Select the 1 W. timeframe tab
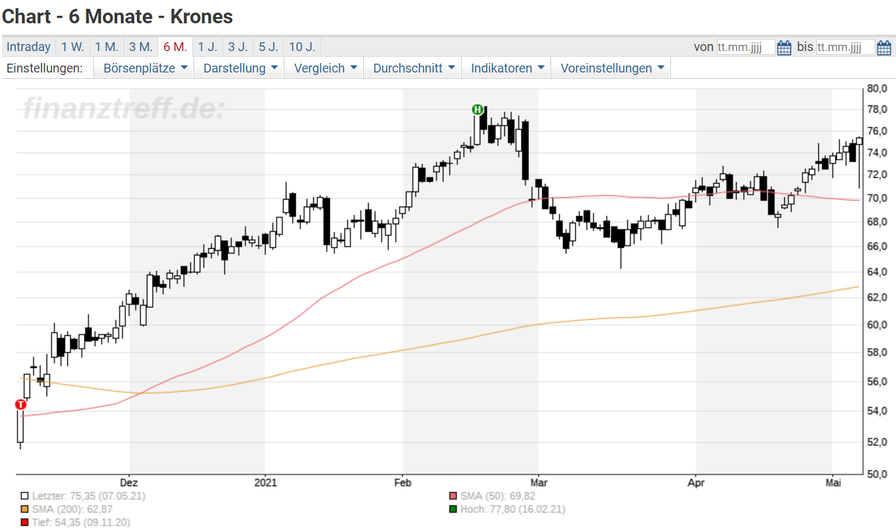Screen dimensions: 896x532 (73, 47)
